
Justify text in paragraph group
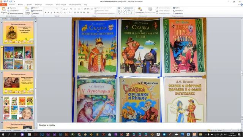[x=84, y=13]
